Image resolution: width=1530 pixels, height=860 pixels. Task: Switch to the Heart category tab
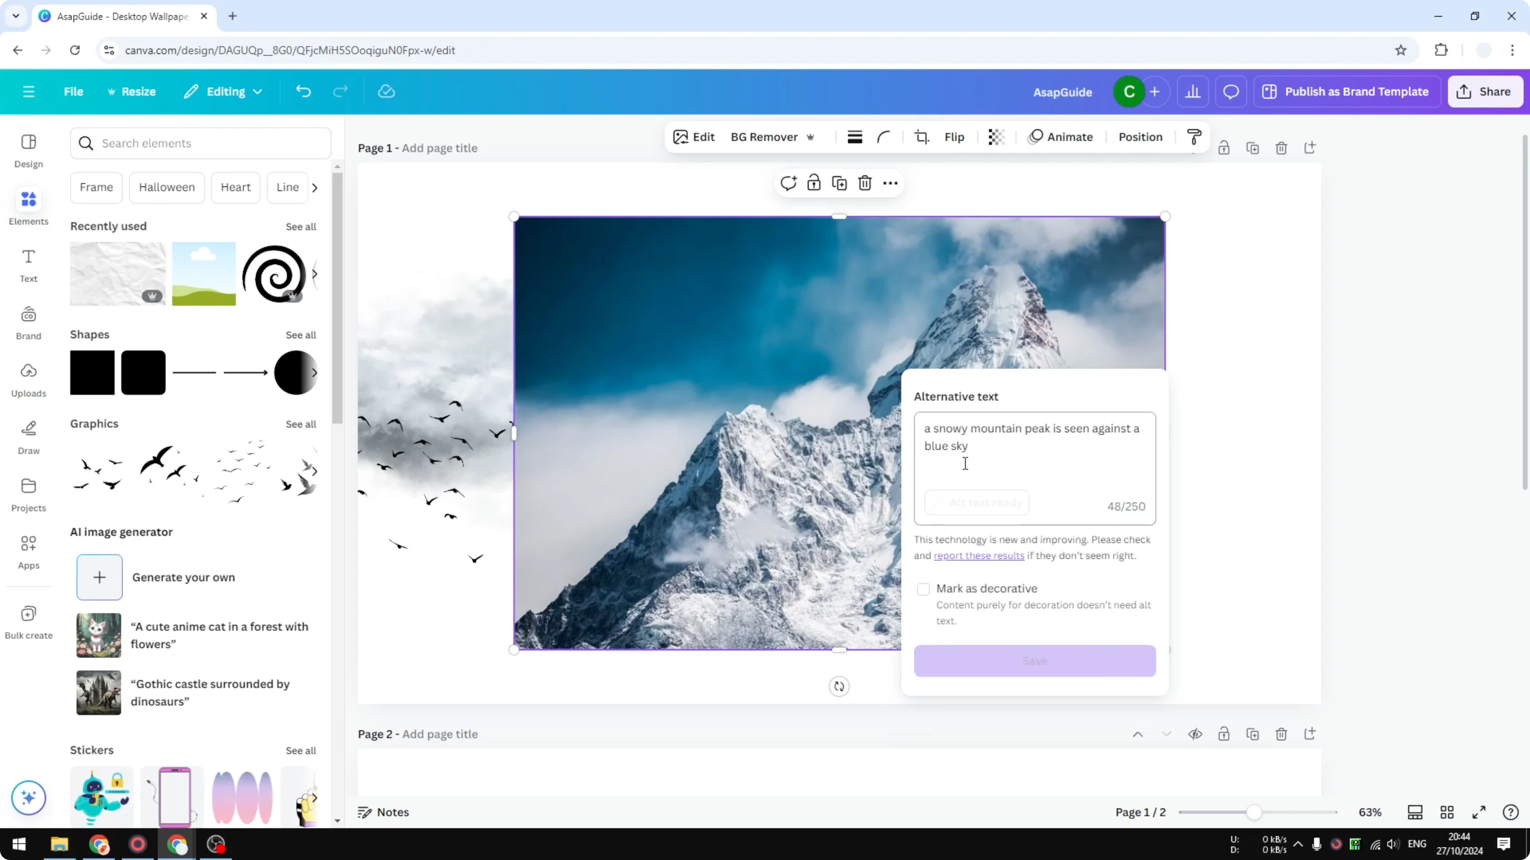tap(236, 187)
